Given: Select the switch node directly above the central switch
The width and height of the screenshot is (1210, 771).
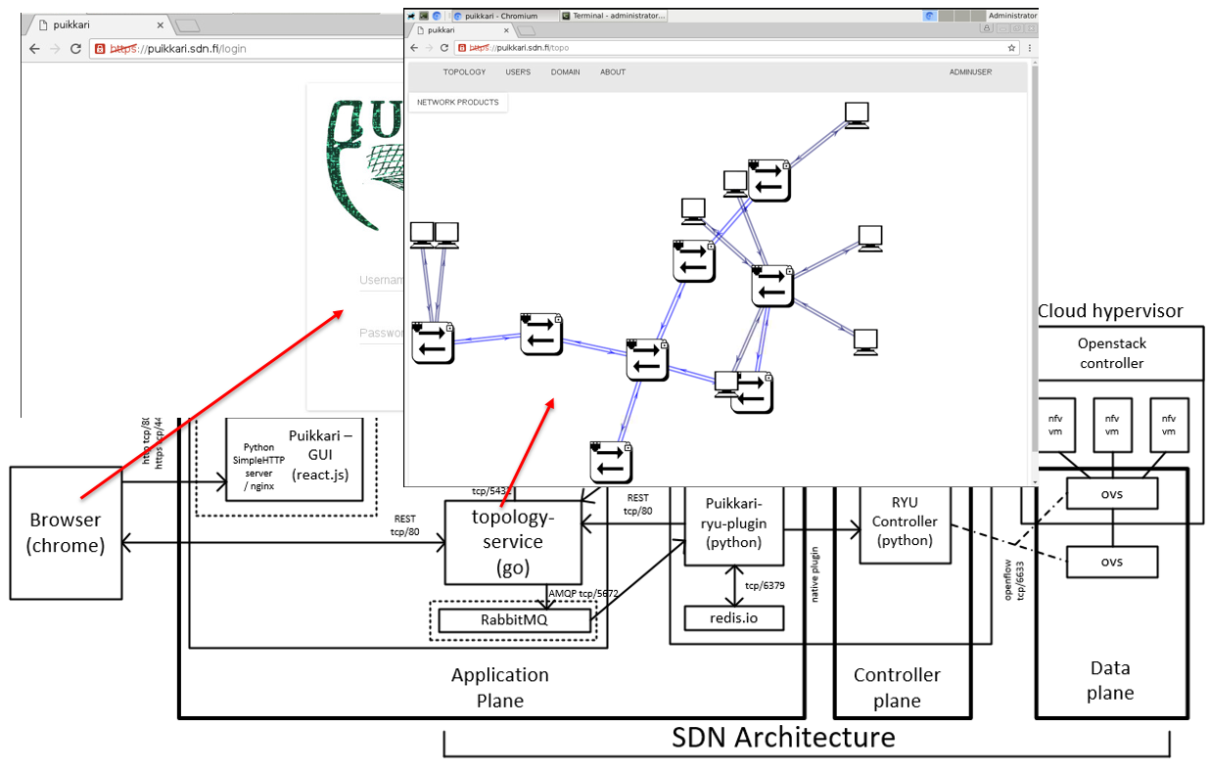Looking at the screenshot, I should 693,261.
